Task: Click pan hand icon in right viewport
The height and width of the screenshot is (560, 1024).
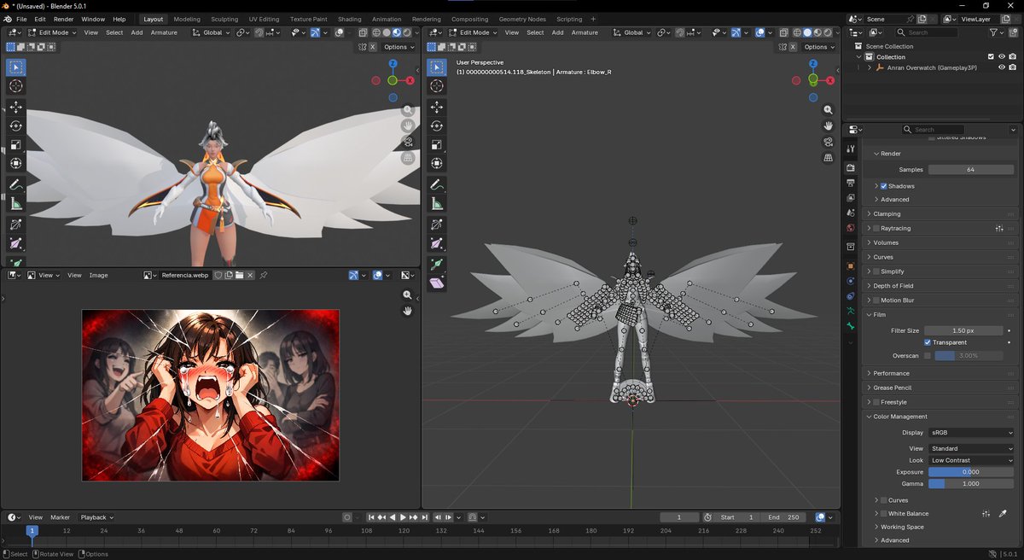Action: click(828, 126)
